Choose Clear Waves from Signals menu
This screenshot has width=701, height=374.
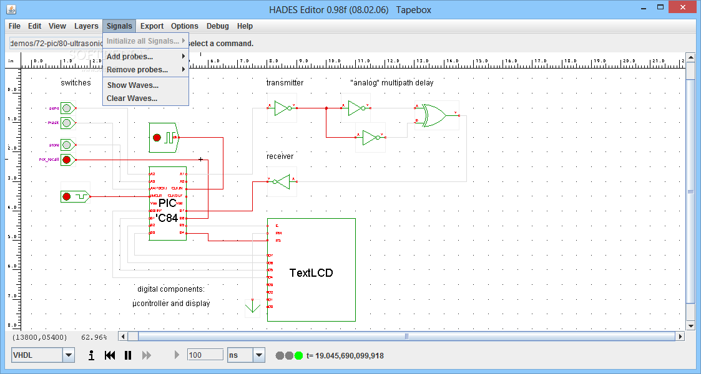coord(145,98)
